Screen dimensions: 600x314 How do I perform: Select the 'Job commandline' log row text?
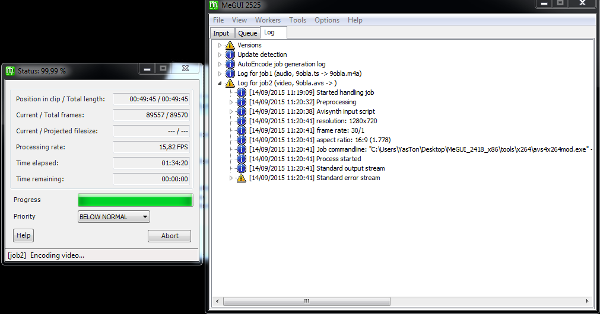[420, 149]
